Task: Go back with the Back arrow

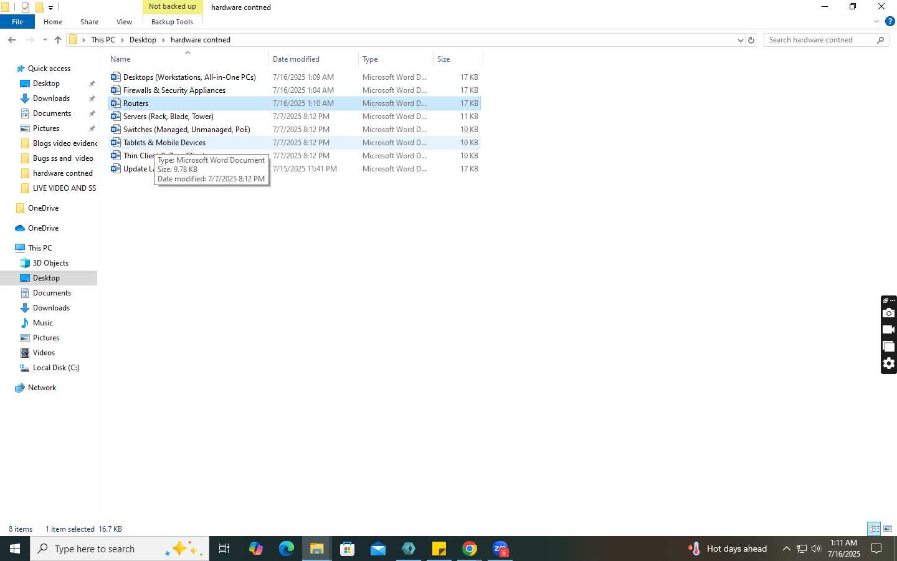Action: coord(12,40)
